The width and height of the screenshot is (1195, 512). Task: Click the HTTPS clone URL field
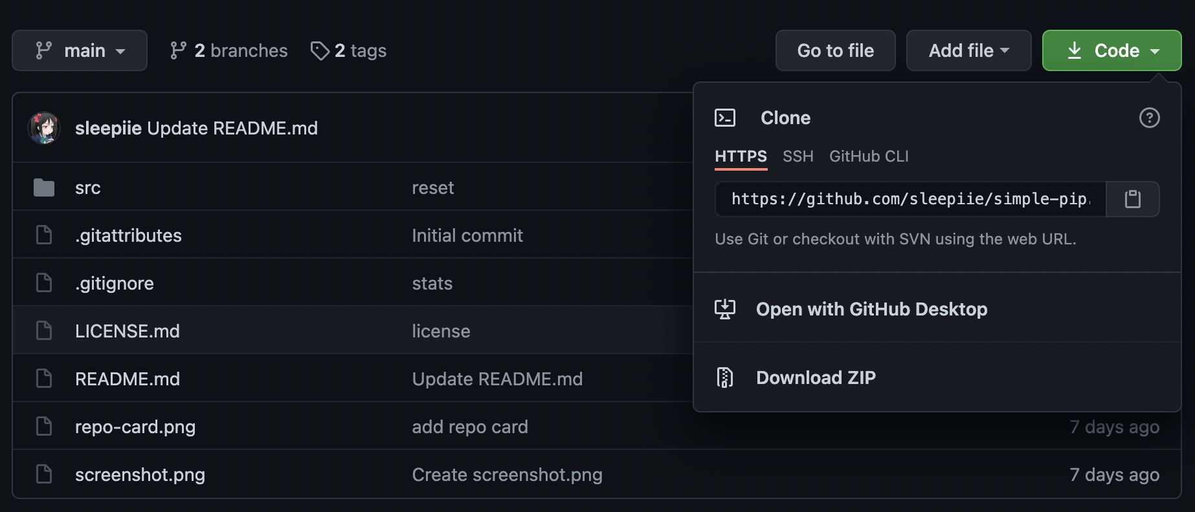point(911,199)
